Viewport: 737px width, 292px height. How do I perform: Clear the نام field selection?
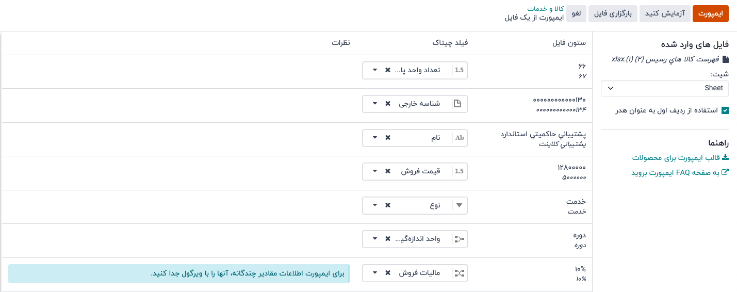click(x=388, y=138)
